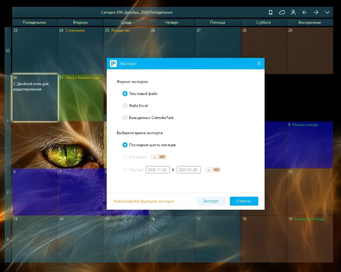The height and width of the screenshot is (272, 341).
Task: Click week number 2 in sidebar
Action: click(8, 192)
